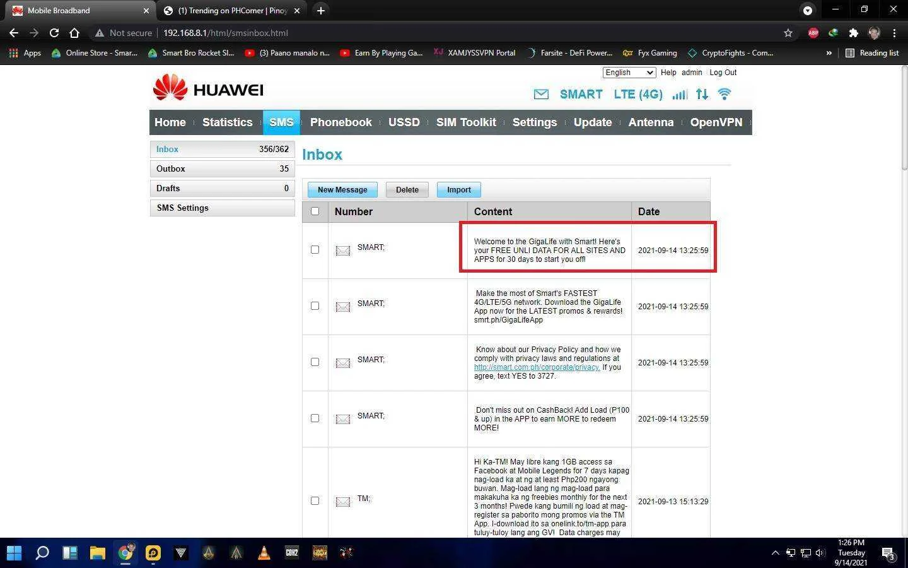Open the Online Store - Smart bookmark

[x=94, y=53]
